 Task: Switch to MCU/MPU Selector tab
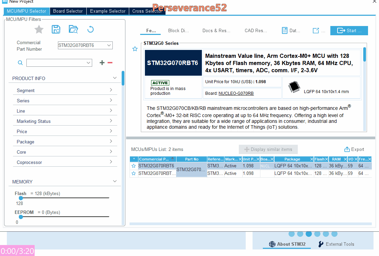tap(26, 11)
